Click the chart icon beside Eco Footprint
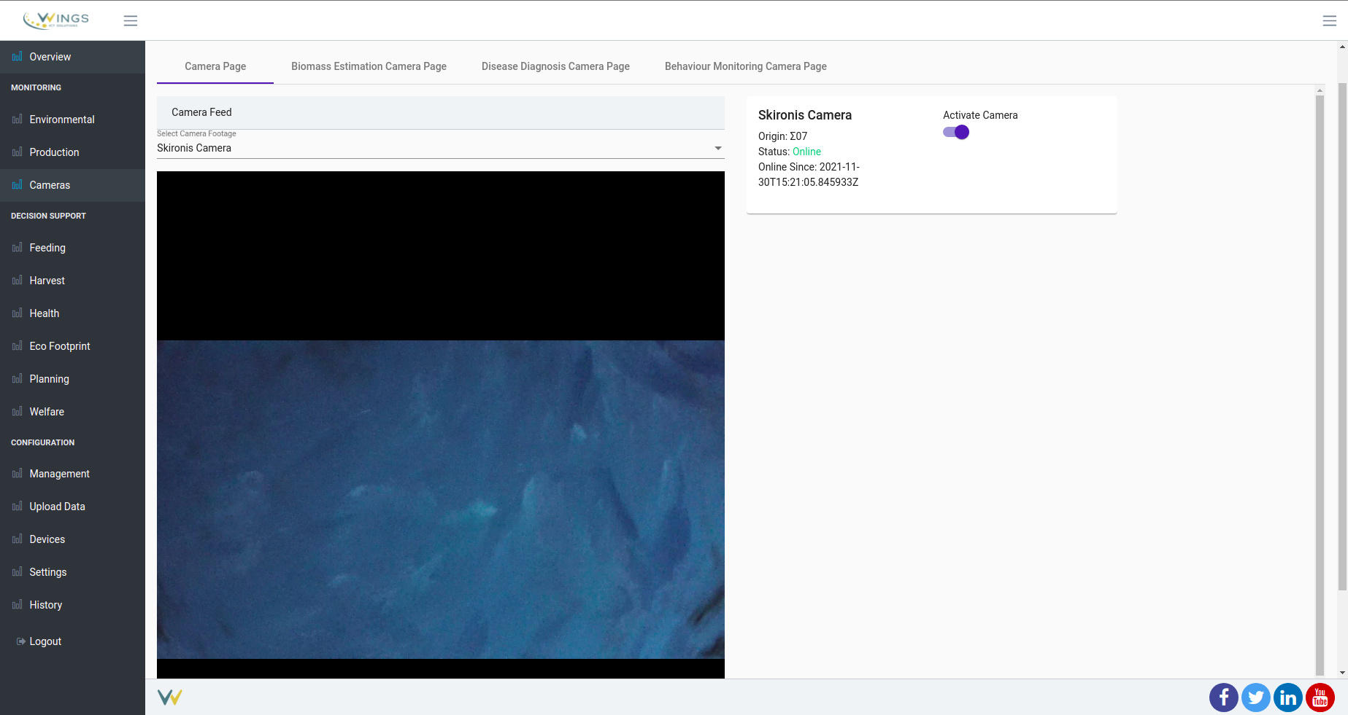The image size is (1348, 715). (x=18, y=345)
